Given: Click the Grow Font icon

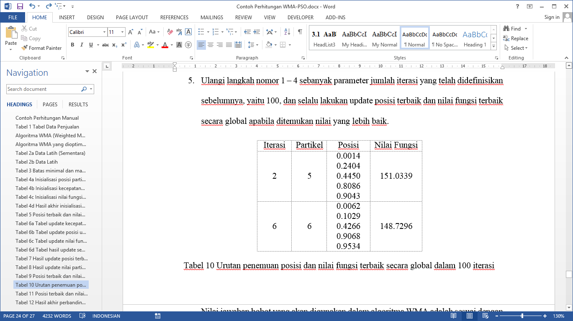Looking at the screenshot, I should [131, 32].
